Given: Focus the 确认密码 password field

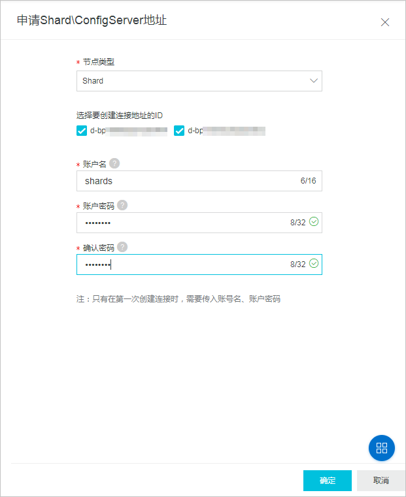Looking at the screenshot, I should pyautogui.click(x=199, y=265).
